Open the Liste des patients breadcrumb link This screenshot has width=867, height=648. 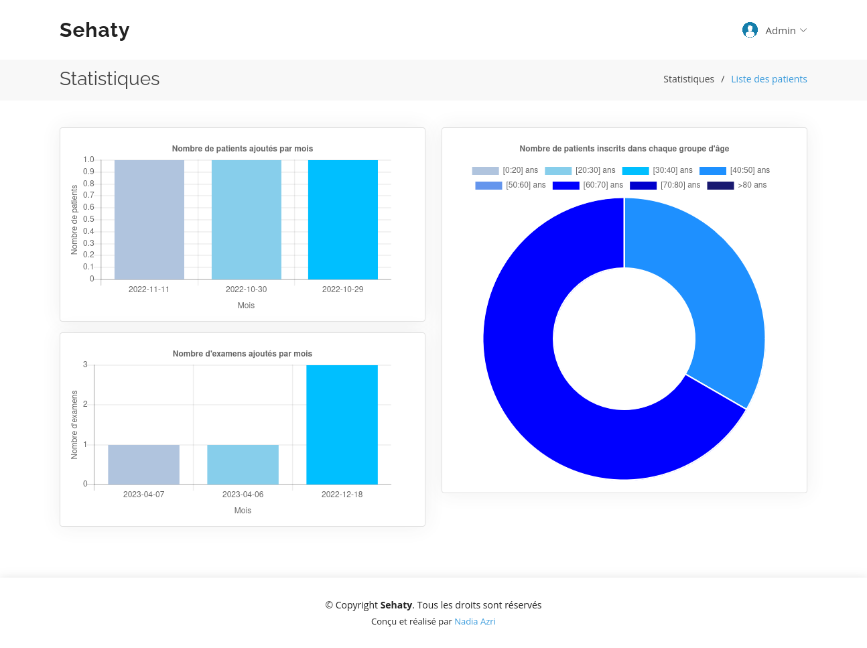(x=769, y=79)
